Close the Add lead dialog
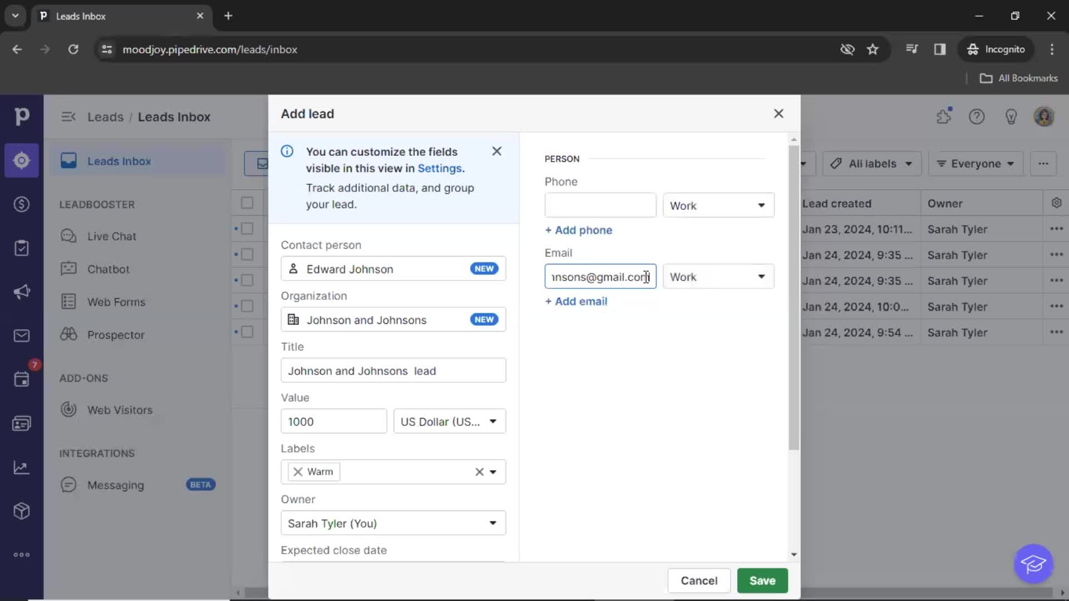 click(x=778, y=113)
